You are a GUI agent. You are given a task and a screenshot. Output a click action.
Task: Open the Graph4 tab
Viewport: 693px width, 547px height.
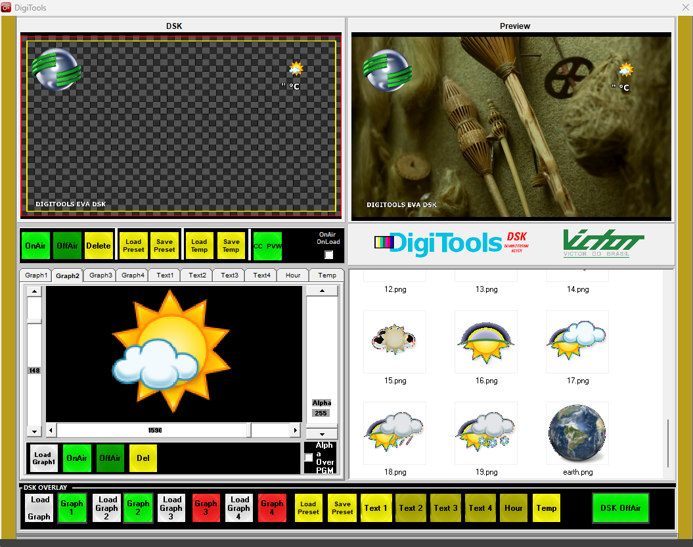click(x=133, y=275)
